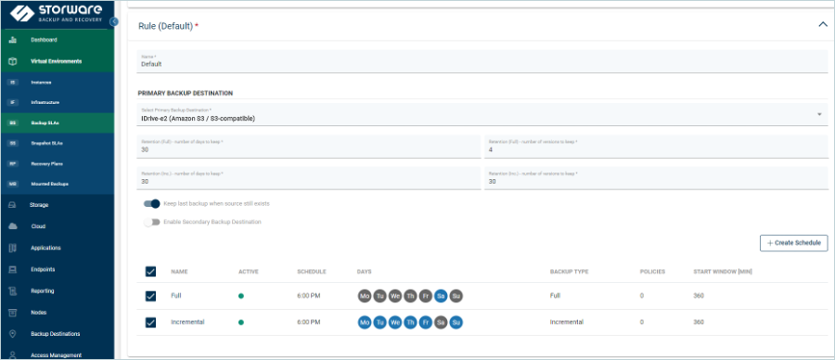Enable Secondary Backup Destination switch

[152, 222]
